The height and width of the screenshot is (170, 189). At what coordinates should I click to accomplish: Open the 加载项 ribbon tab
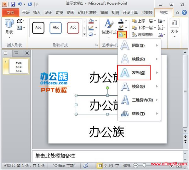tap(147, 13)
